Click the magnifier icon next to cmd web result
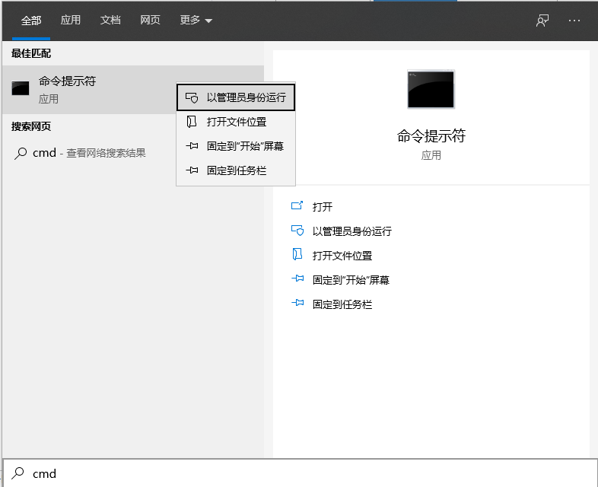 (x=21, y=153)
